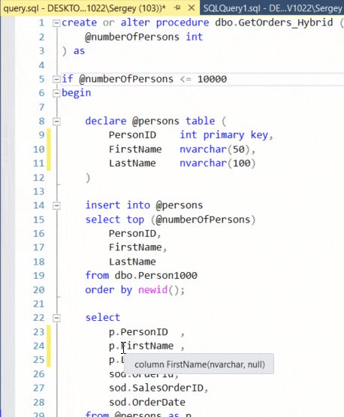Click 'sod.SalesOrderID' on line 27
The image size is (344, 417).
tap(155, 388)
